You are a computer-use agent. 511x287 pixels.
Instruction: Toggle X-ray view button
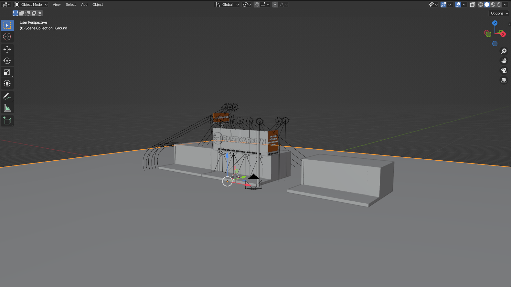[x=472, y=5]
